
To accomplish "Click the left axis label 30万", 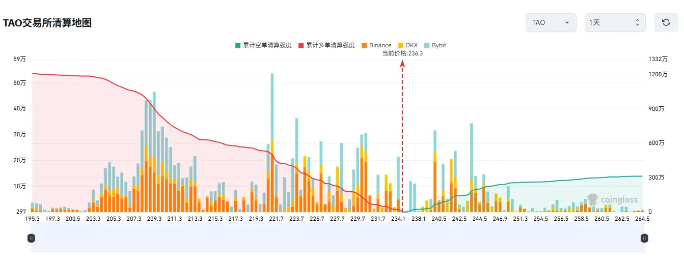I will (x=20, y=134).
